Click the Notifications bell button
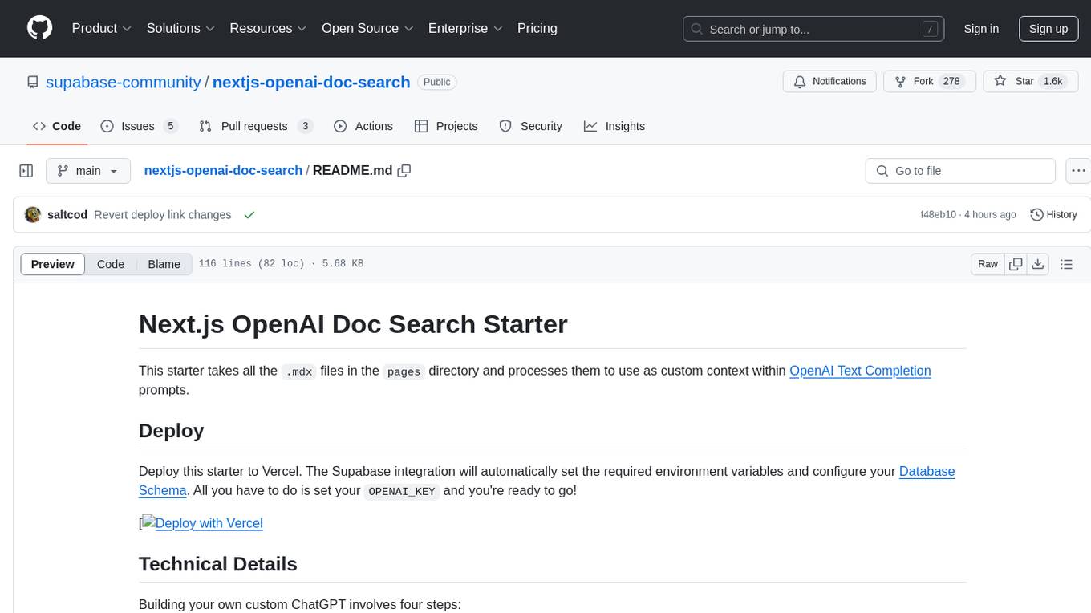1091x613 pixels. point(829,82)
